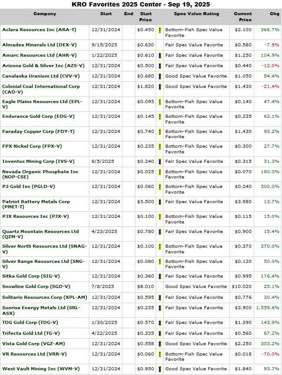This screenshot has height=375, width=282.
Task: Select the $0.018 current price for VR Resources
Action: click(243, 354)
